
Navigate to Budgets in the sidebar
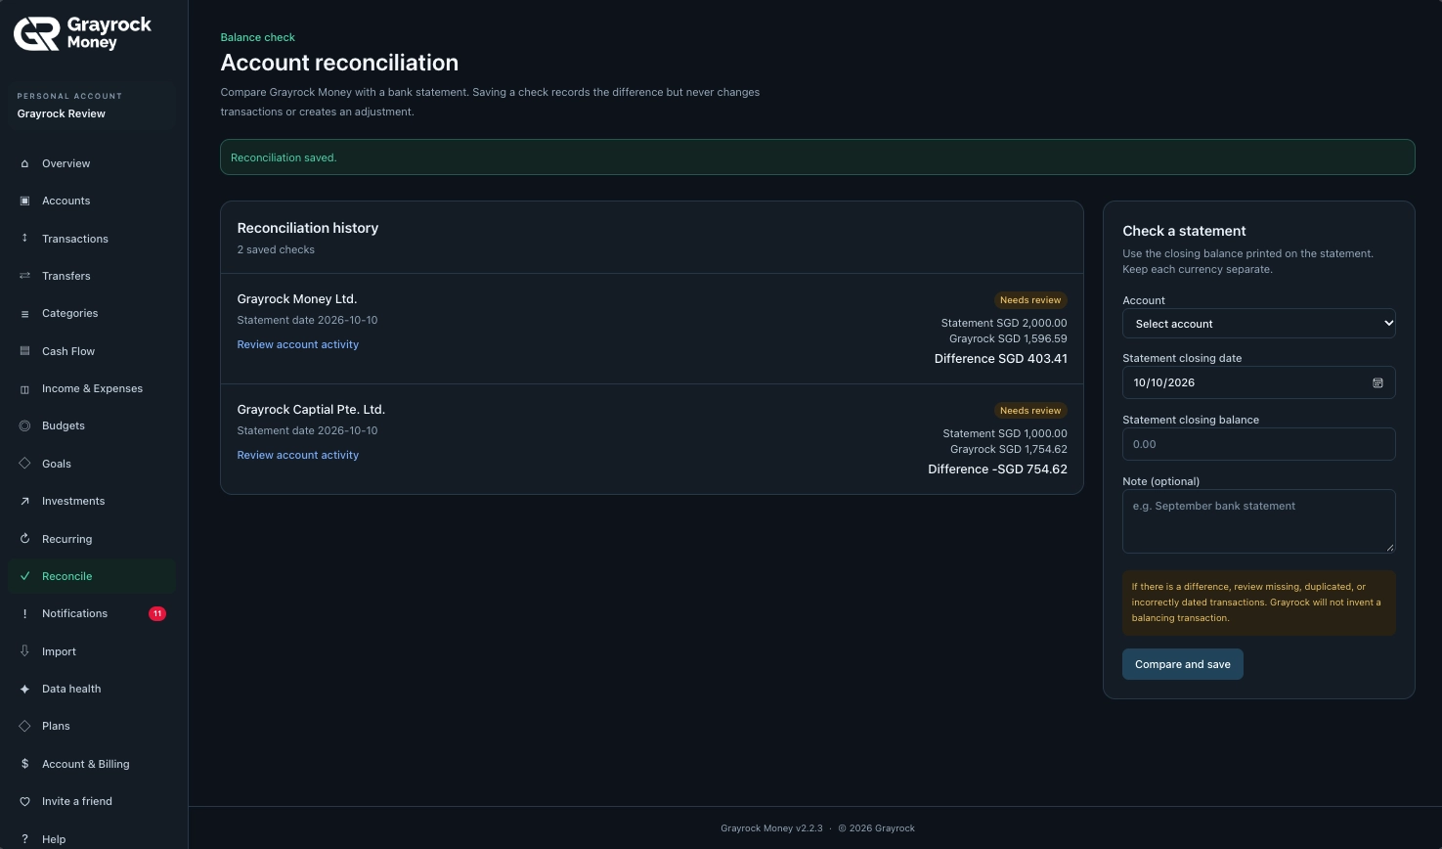click(92, 426)
